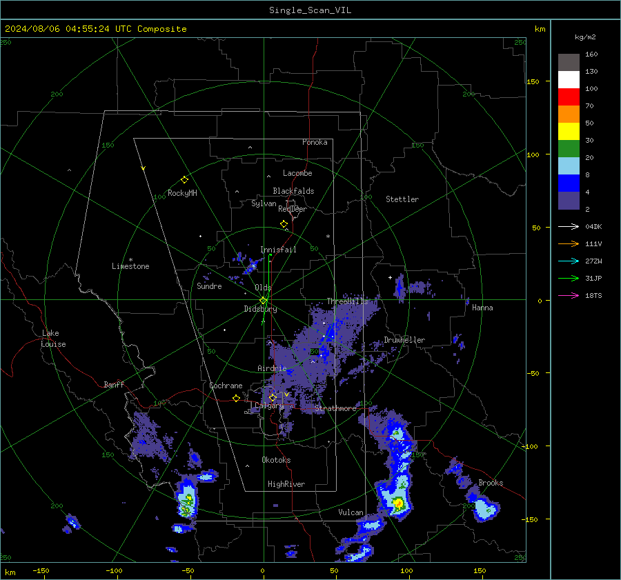The width and height of the screenshot is (621, 580).
Task: Click the orange 50-70 color swatch
Action: click(569, 114)
